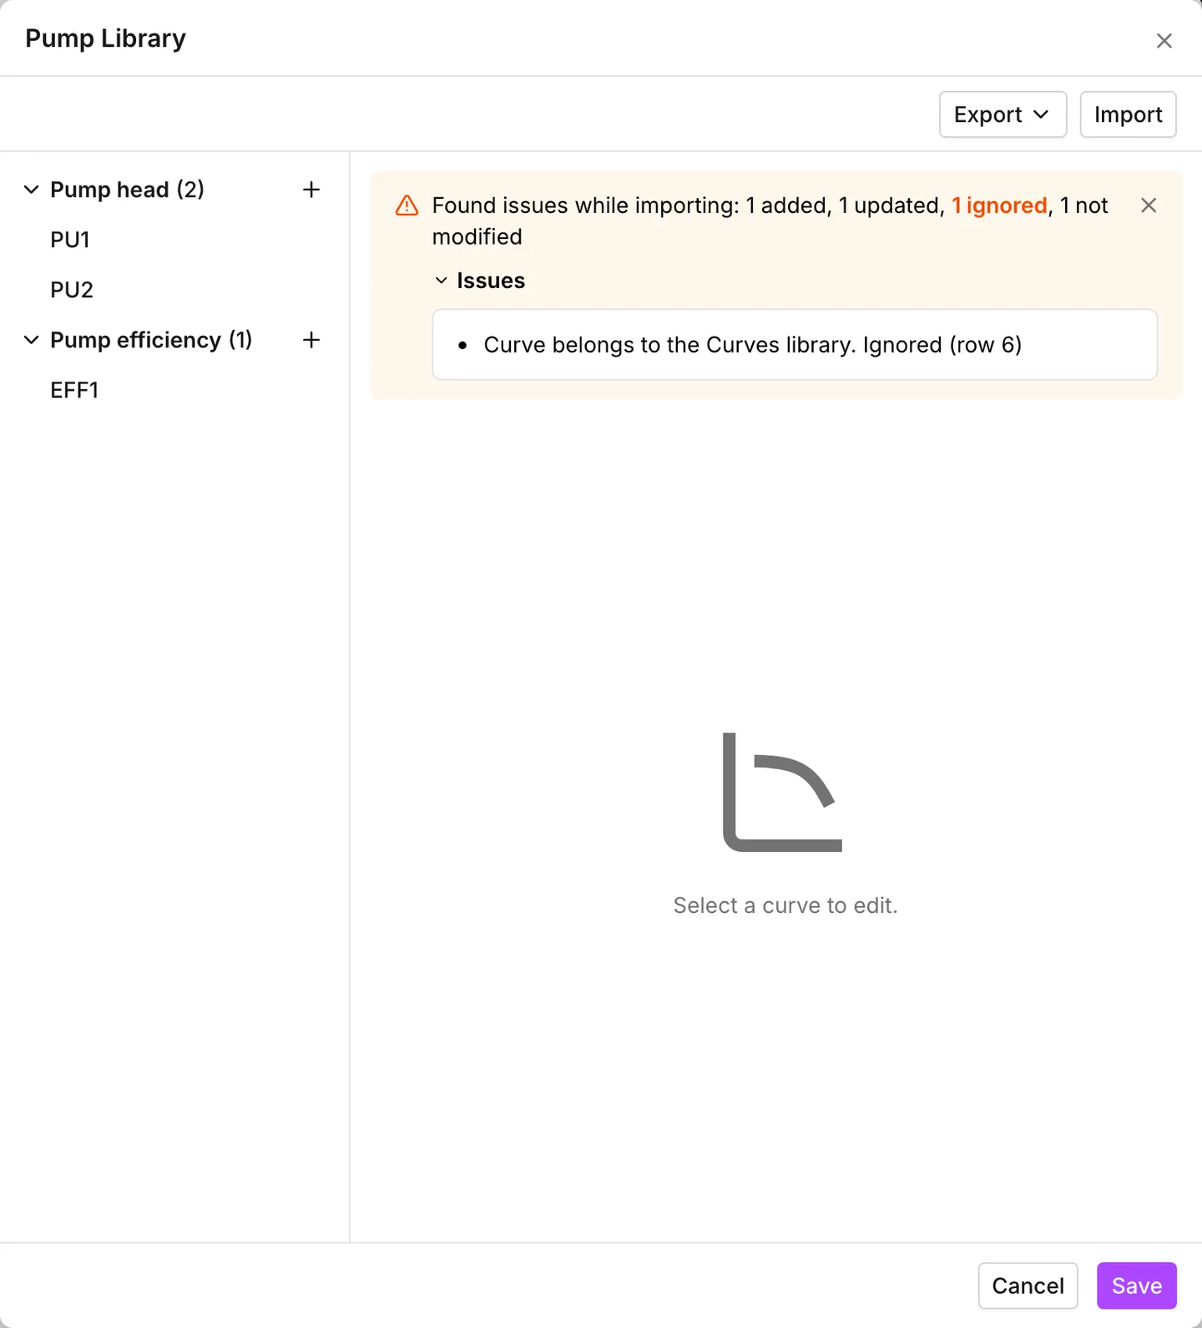Click the import warning triangle icon
Viewport: 1202px width, 1328px height.
407,205
